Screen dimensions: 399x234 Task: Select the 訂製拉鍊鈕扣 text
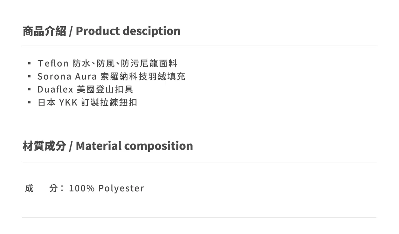click(x=109, y=102)
